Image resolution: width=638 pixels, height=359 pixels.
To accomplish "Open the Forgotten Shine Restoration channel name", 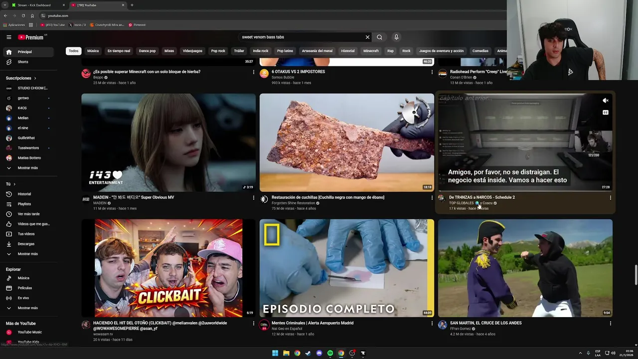I will [x=293, y=203].
